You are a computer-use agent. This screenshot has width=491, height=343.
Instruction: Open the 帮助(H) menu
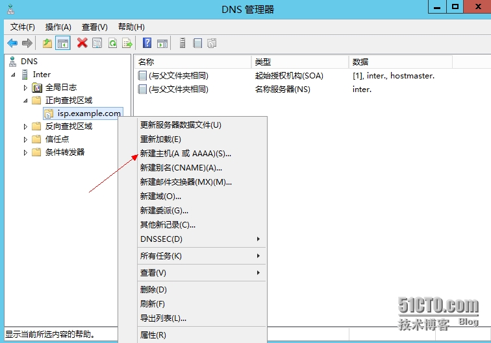coord(131,27)
